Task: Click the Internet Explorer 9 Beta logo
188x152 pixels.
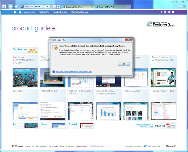Action: [160, 24]
